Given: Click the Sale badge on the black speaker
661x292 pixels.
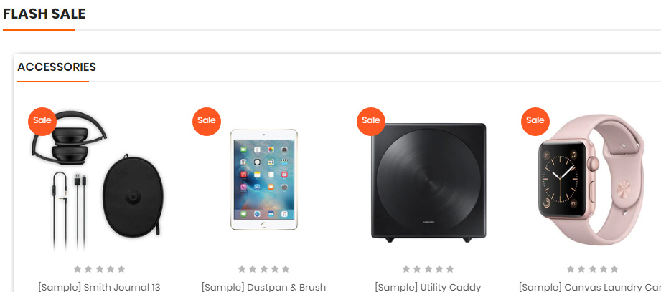Looking at the screenshot, I should point(371,122).
